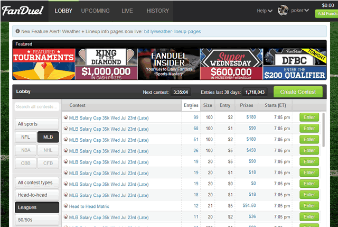Screen dimensions: 338x227
Task: Go to the History tab
Action: tap(157, 11)
